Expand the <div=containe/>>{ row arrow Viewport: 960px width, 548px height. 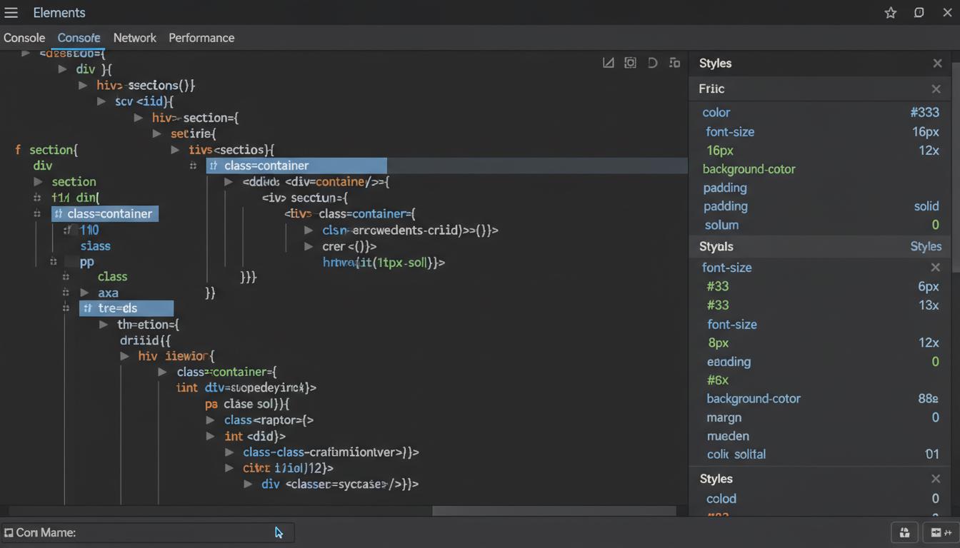click(229, 182)
